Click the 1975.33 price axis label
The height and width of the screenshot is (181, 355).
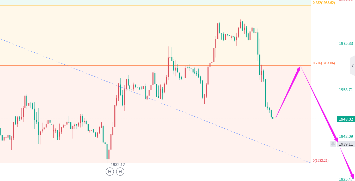point(346,43)
